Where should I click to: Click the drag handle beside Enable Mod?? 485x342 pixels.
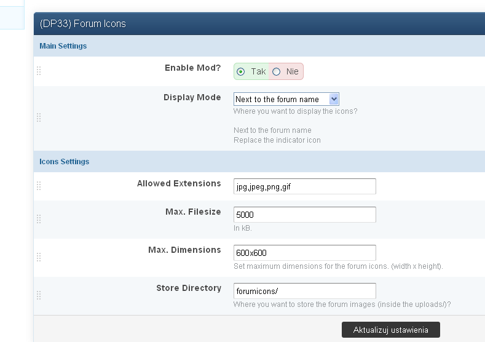tap(39, 71)
